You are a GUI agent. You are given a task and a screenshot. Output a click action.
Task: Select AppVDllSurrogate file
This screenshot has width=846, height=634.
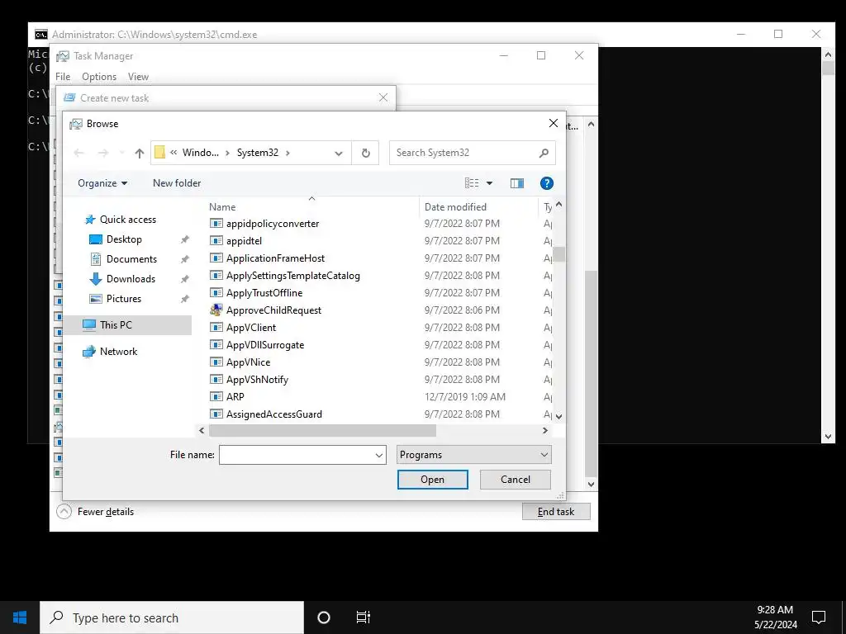(265, 344)
